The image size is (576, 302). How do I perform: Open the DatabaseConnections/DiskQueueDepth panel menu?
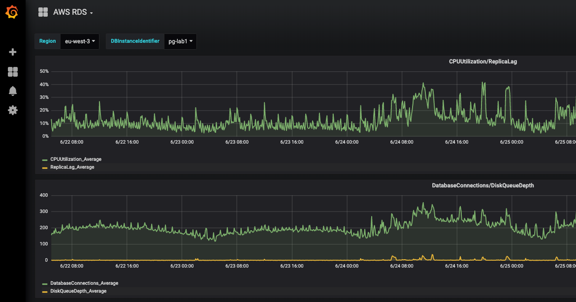[x=482, y=185]
